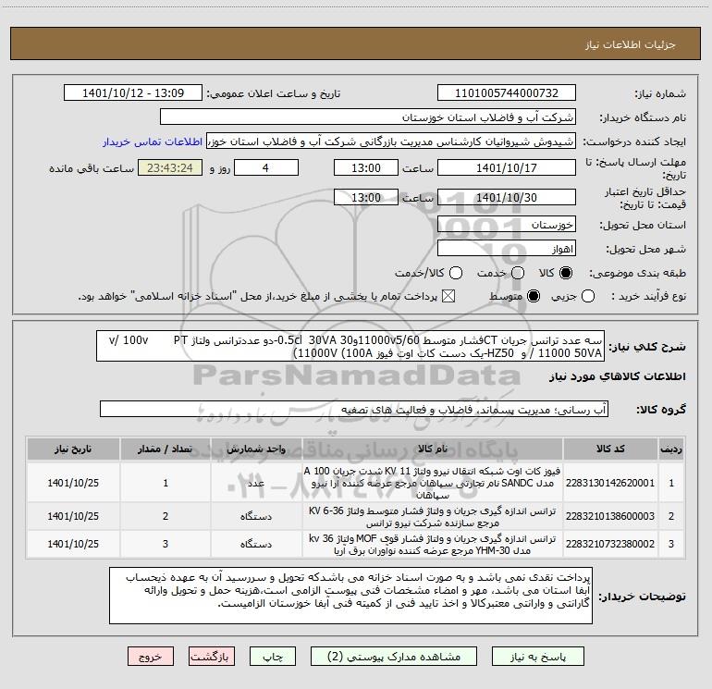Click the page title 'جزئیات اطلاعات نیاز'
The height and width of the screenshot is (689, 712).
click(631, 44)
